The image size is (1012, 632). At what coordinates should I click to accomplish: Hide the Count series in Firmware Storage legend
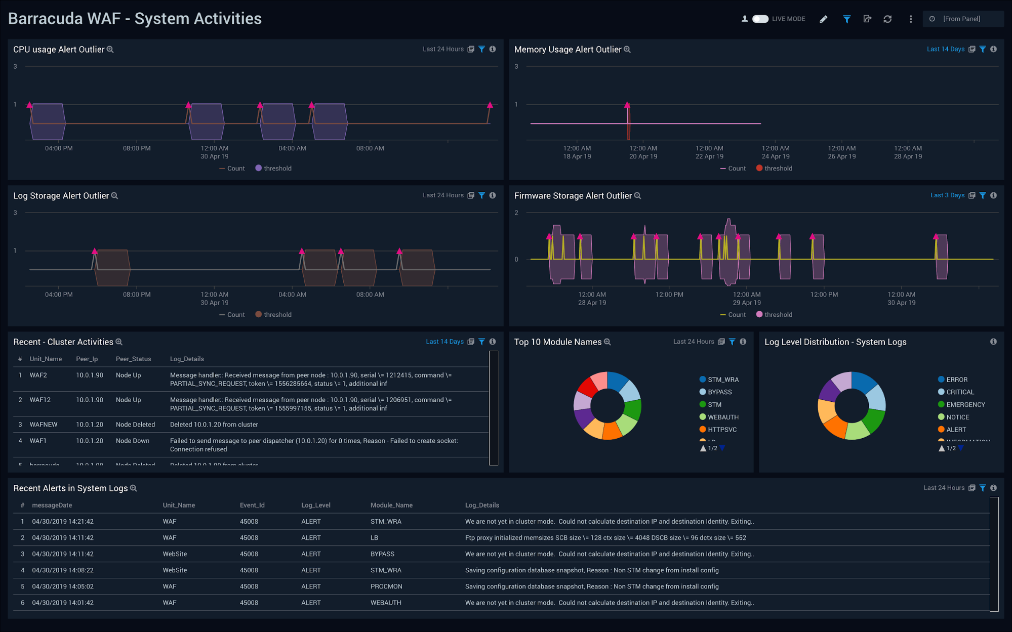pyautogui.click(x=733, y=314)
